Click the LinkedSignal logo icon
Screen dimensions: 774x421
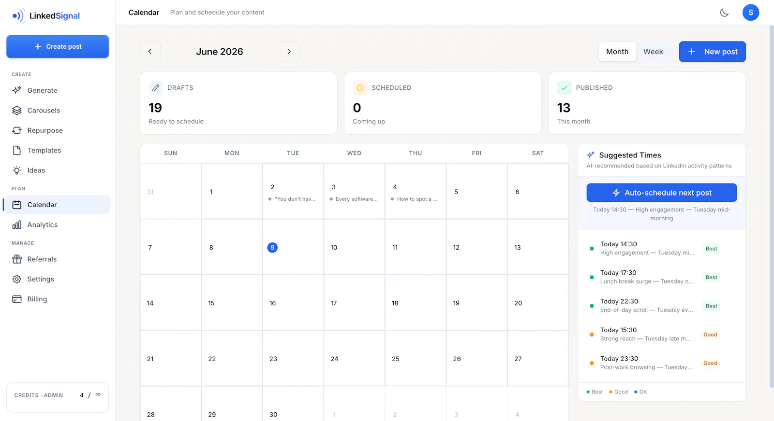(18, 16)
